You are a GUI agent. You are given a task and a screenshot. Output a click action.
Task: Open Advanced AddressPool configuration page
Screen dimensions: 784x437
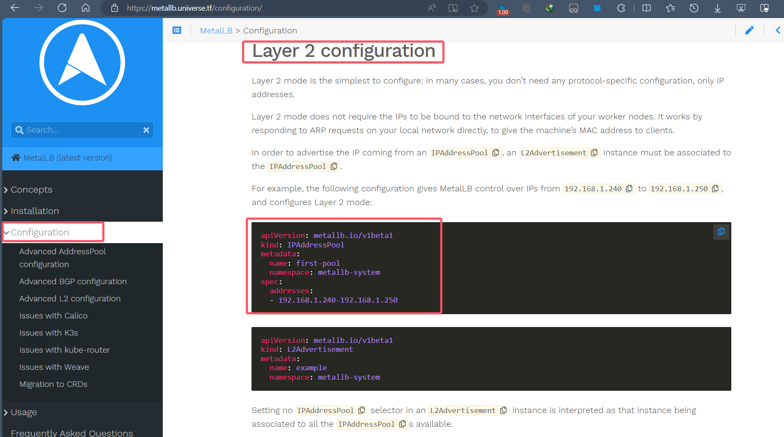point(63,258)
